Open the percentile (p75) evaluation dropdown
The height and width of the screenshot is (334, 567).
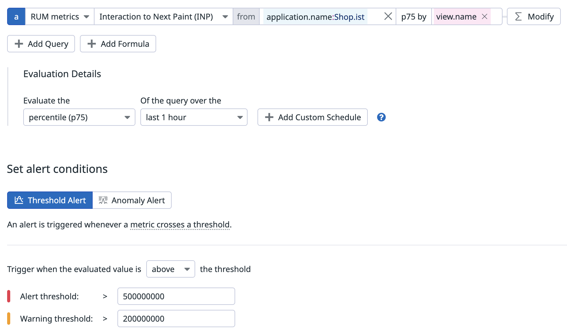(x=79, y=117)
